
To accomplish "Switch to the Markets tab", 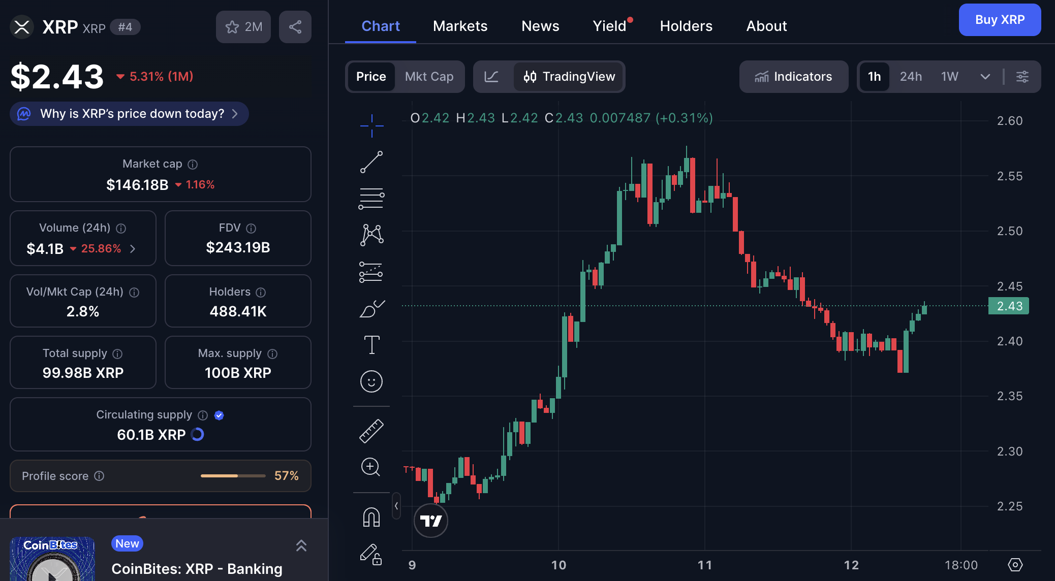I will coord(460,26).
